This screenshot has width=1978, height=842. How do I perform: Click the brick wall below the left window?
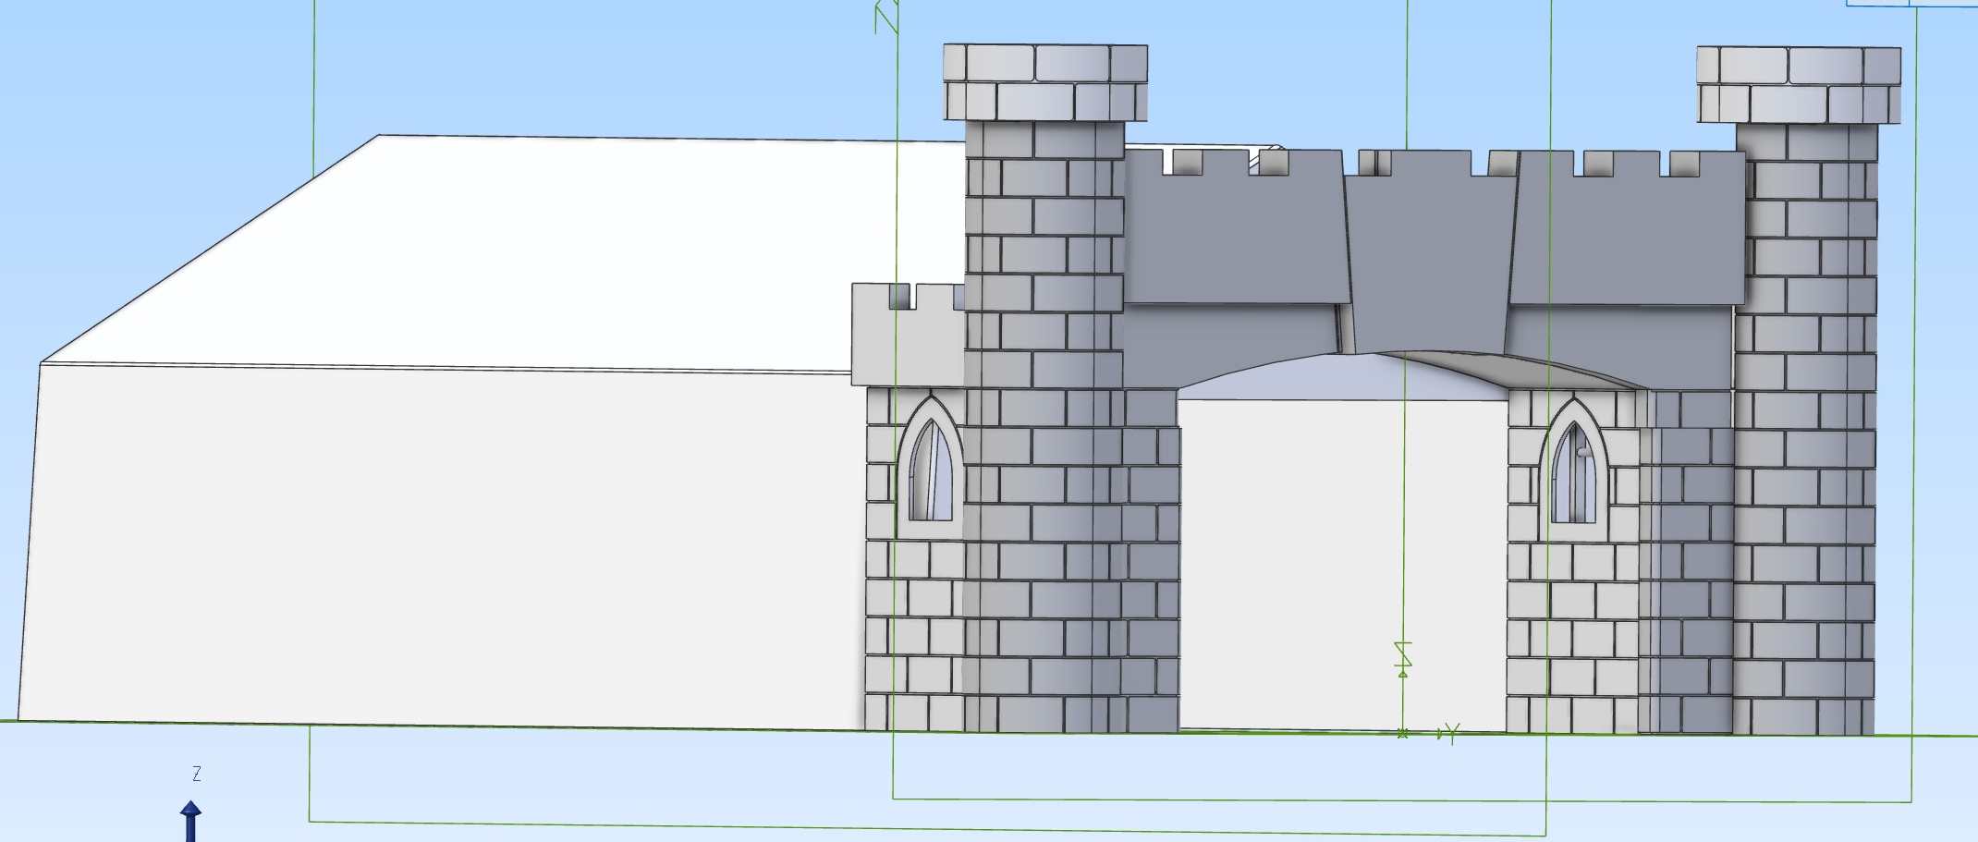(913, 628)
